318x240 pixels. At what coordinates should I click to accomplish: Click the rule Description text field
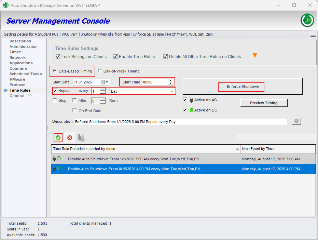pos(181,122)
